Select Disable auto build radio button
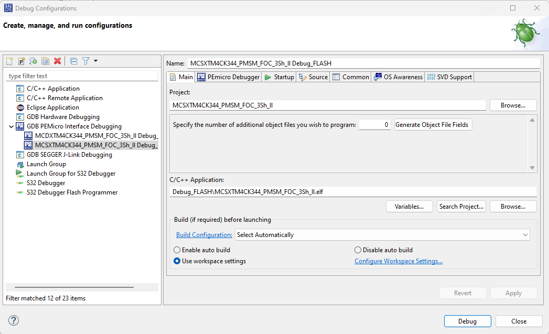The image size is (549, 334). click(x=358, y=250)
